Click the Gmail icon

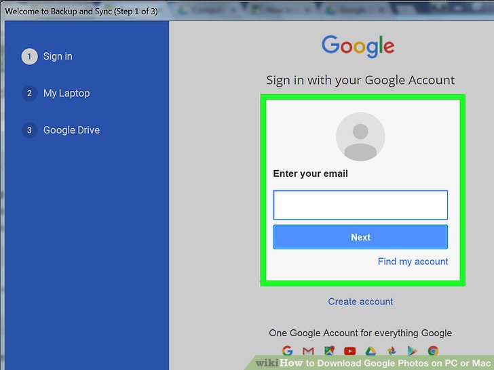pos(308,351)
